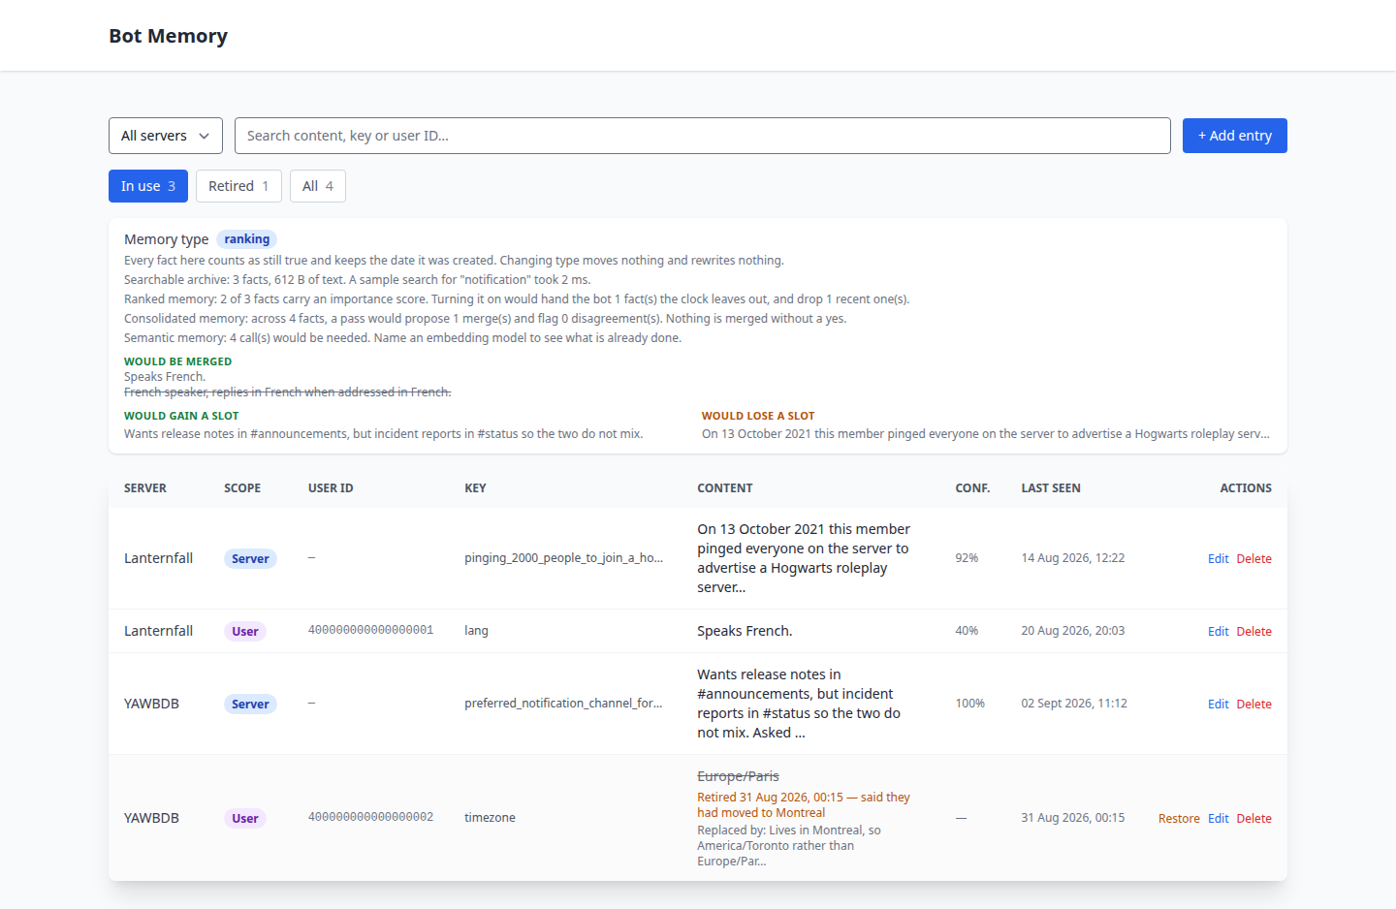Screen dimensions: 1396x909
Task: Click the 40% confidence value
Action: coord(967,631)
